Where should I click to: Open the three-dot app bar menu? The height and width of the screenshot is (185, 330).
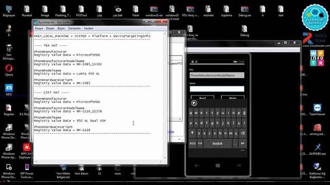coord(242,151)
